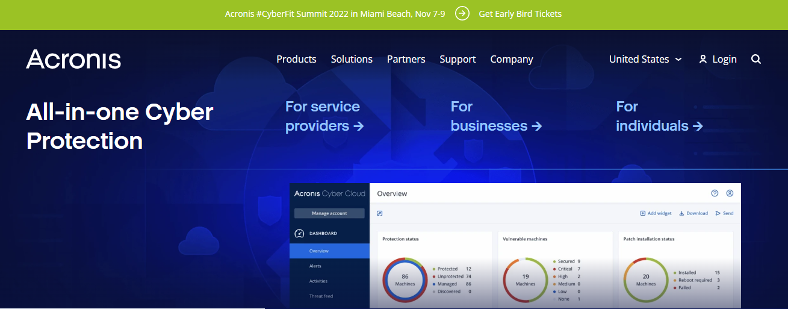788x309 pixels.
Task: Open the Solutions menu
Action: (352, 59)
